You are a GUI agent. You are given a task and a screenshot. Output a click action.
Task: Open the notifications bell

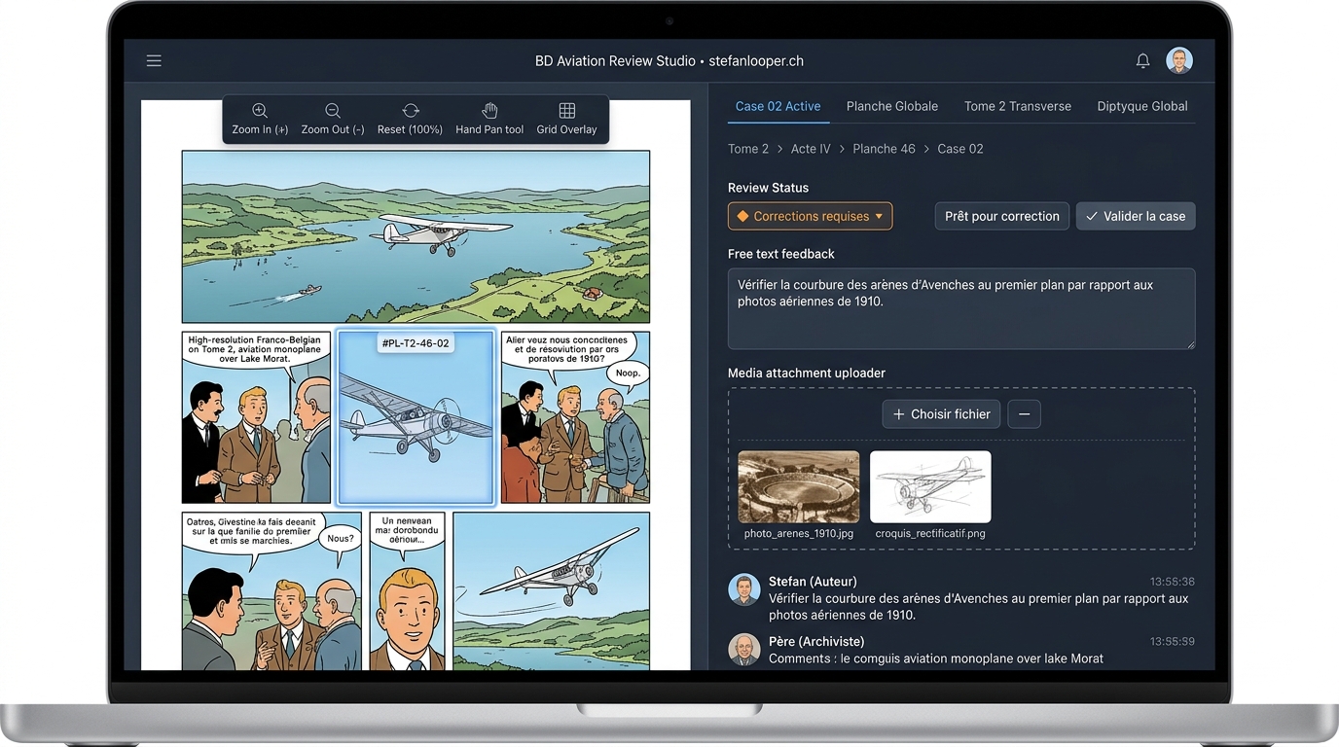tap(1142, 60)
